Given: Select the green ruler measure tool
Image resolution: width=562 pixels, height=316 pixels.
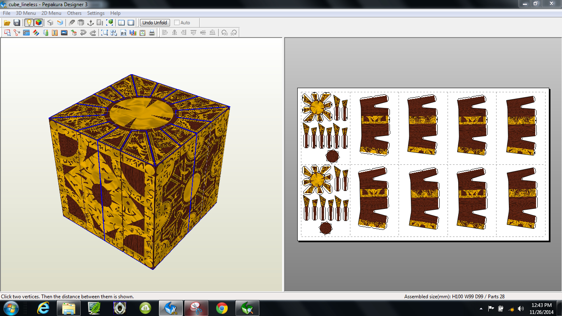Looking at the screenshot, I should pyautogui.click(x=45, y=33).
